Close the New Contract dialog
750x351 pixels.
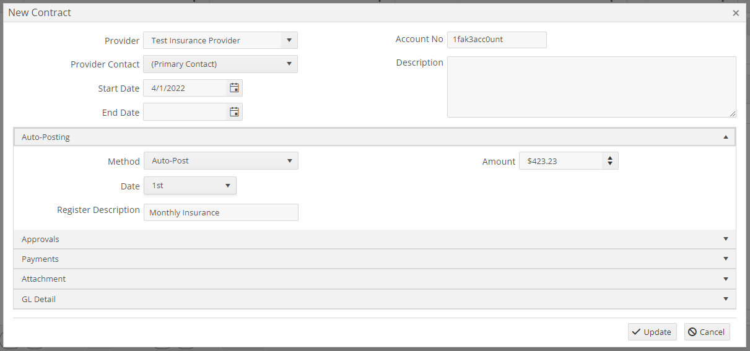click(x=736, y=12)
